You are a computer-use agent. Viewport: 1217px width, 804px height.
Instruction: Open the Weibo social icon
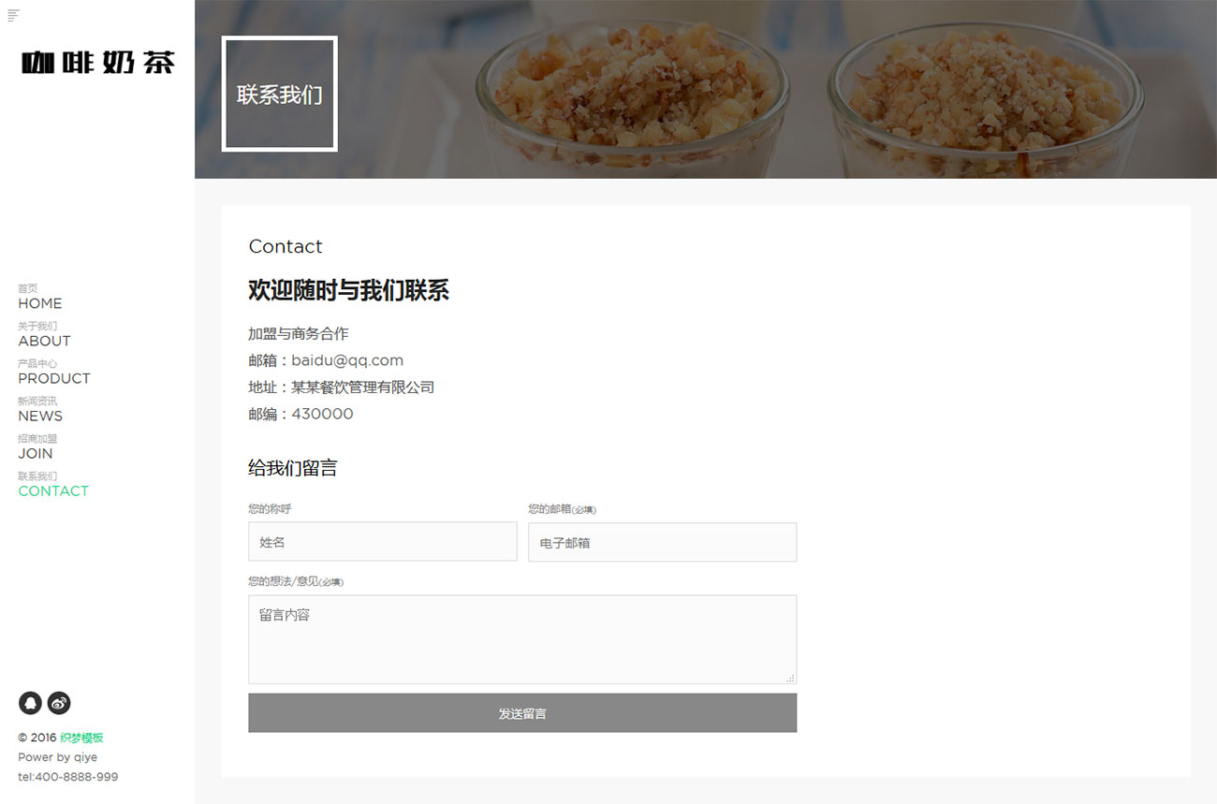coord(59,703)
